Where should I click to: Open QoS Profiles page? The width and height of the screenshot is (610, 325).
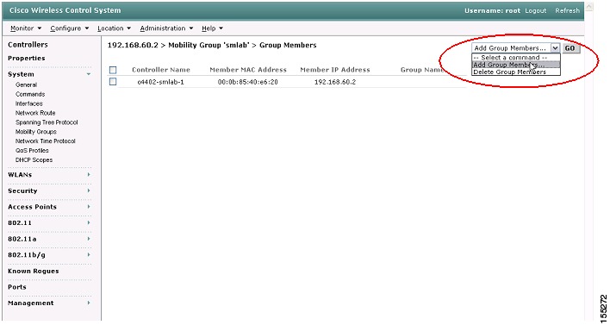[32, 150]
